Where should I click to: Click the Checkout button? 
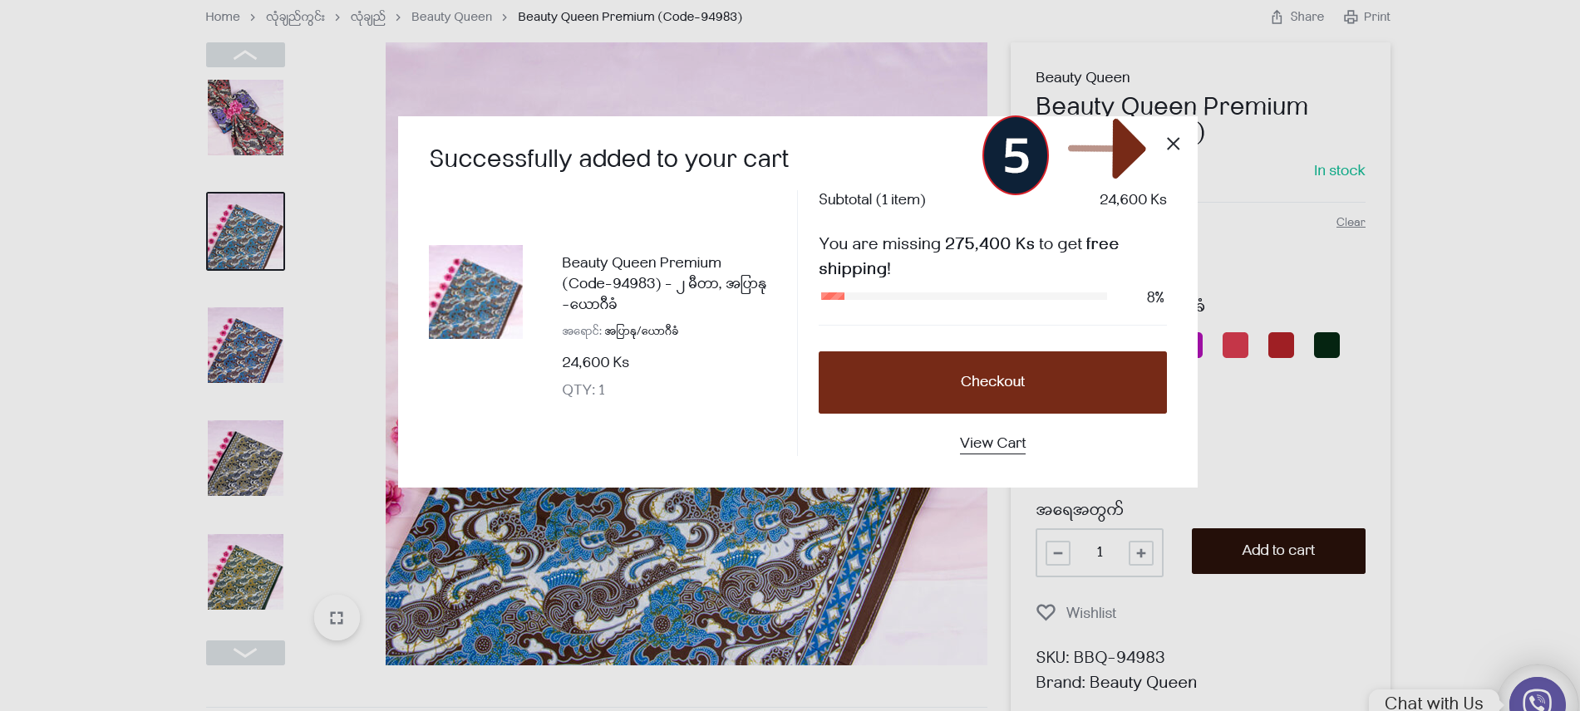(992, 382)
